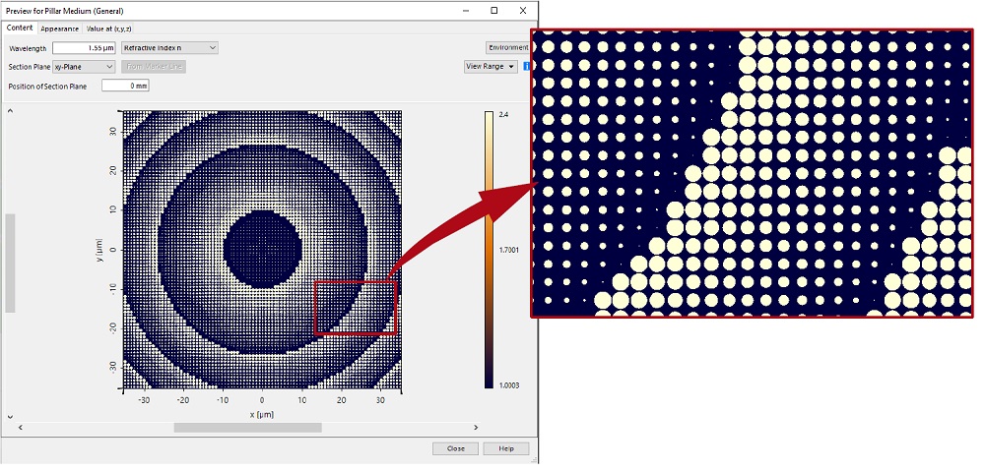Click the Close button at the bottom
985x471 pixels.
click(455, 448)
